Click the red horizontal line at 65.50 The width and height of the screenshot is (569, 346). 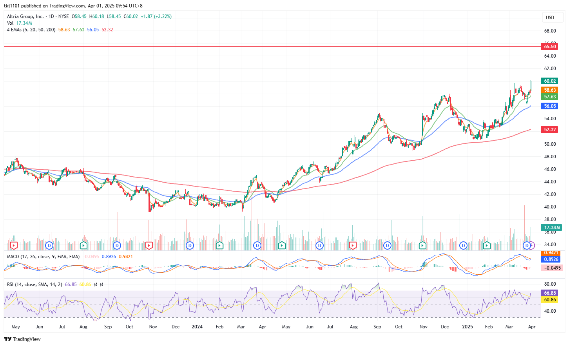[x=272, y=46]
